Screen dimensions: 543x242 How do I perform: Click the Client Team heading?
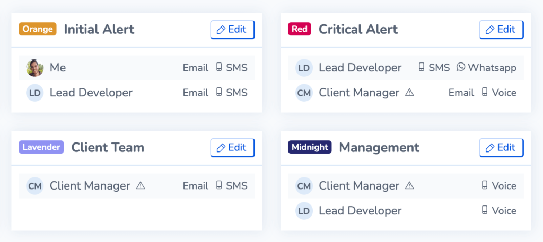(x=108, y=148)
